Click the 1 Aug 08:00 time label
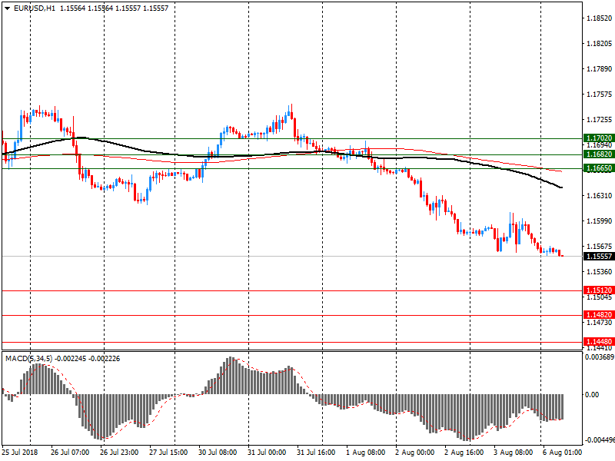The height and width of the screenshot is (461, 615). (x=365, y=453)
